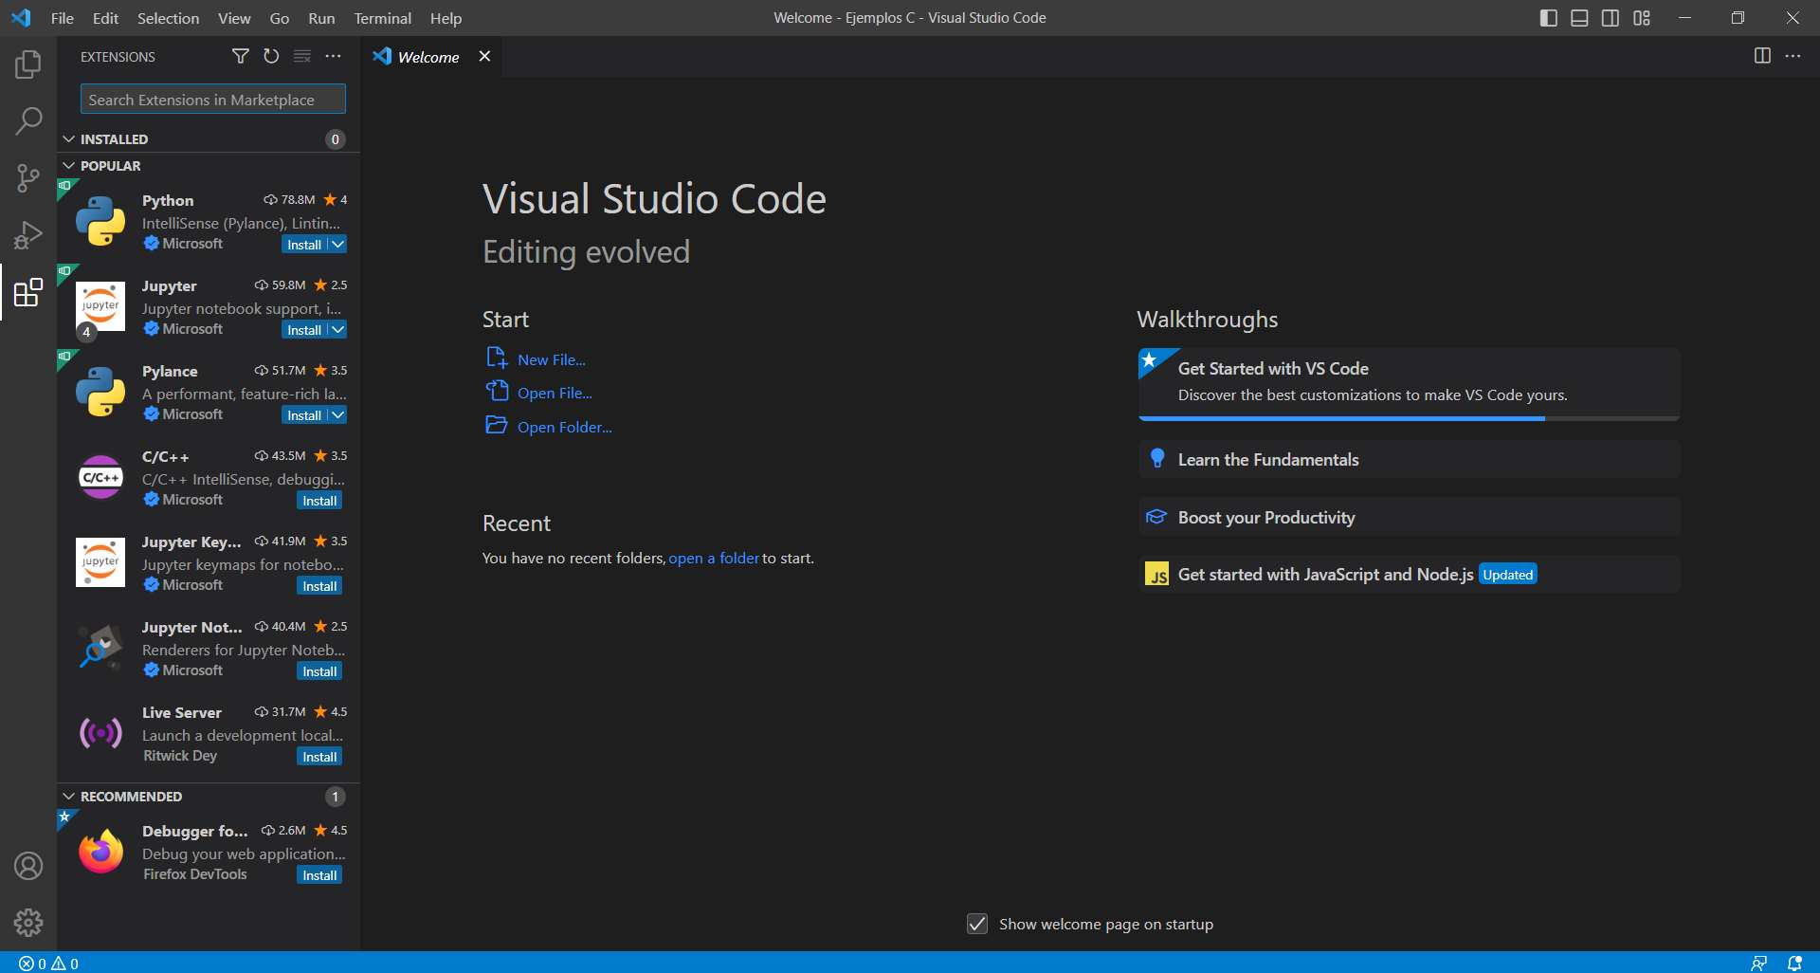Open the Run and Debug view
The image size is (1820, 973).
tap(28, 234)
